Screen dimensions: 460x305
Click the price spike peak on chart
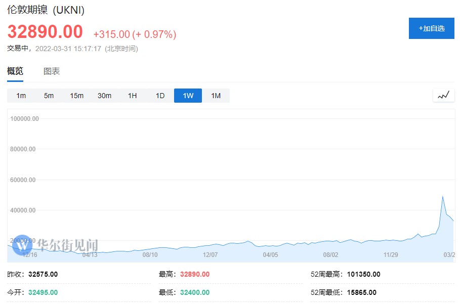[443, 196]
